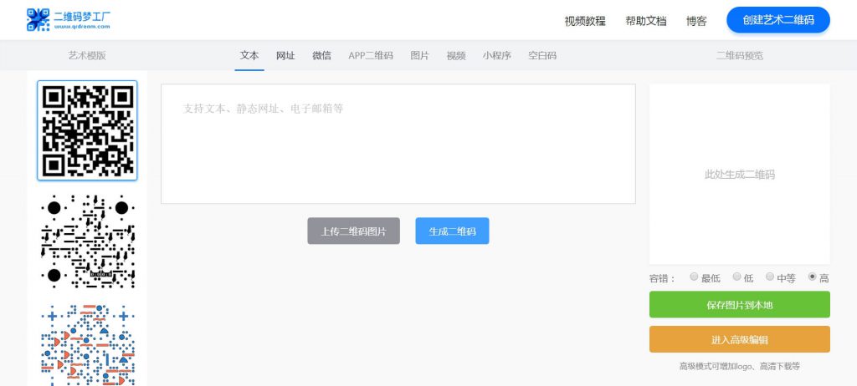This screenshot has height=386, width=857.
Task: Focus the text content input area
Action: pos(398,144)
